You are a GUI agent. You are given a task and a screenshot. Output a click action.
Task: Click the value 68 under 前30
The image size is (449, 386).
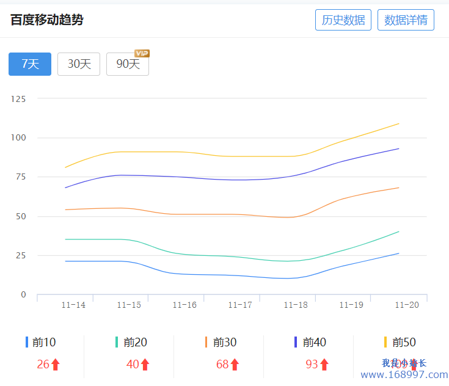click(x=222, y=365)
